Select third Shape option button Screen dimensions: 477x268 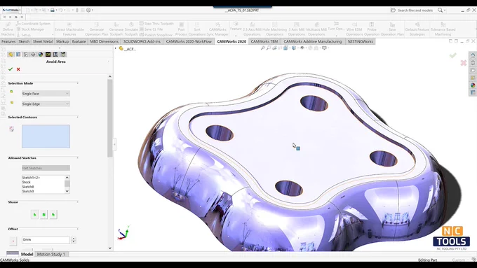click(x=53, y=215)
